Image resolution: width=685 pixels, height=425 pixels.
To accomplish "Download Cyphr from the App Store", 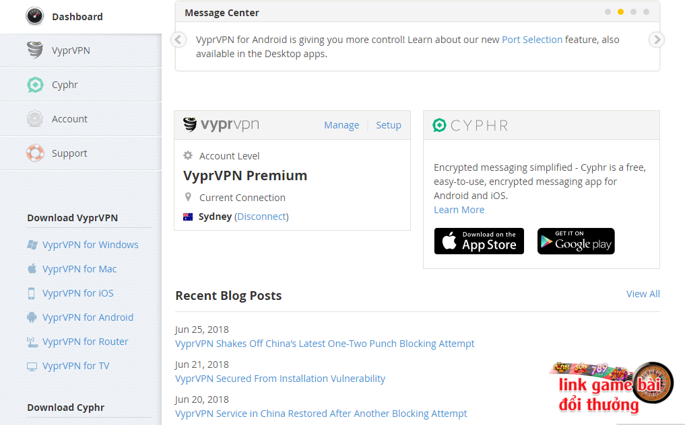I will 479,241.
